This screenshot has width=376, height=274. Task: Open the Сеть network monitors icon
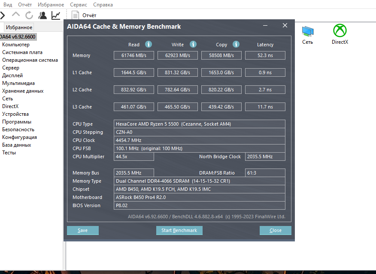coord(308,31)
